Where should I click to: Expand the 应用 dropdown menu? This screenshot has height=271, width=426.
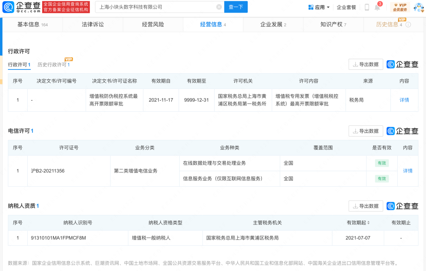(319, 7)
